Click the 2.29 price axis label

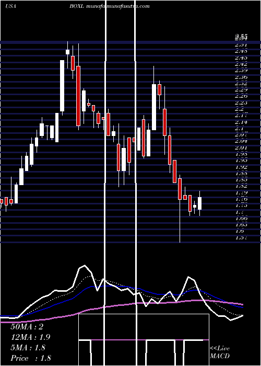pos(241,89)
